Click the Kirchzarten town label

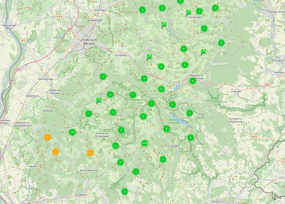click(121, 55)
